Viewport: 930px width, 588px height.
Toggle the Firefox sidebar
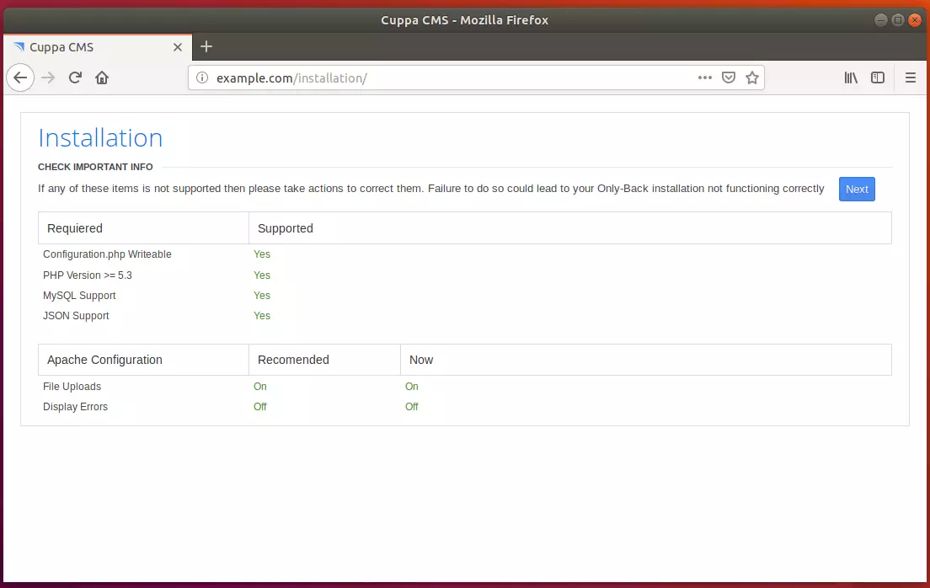(878, 78)
